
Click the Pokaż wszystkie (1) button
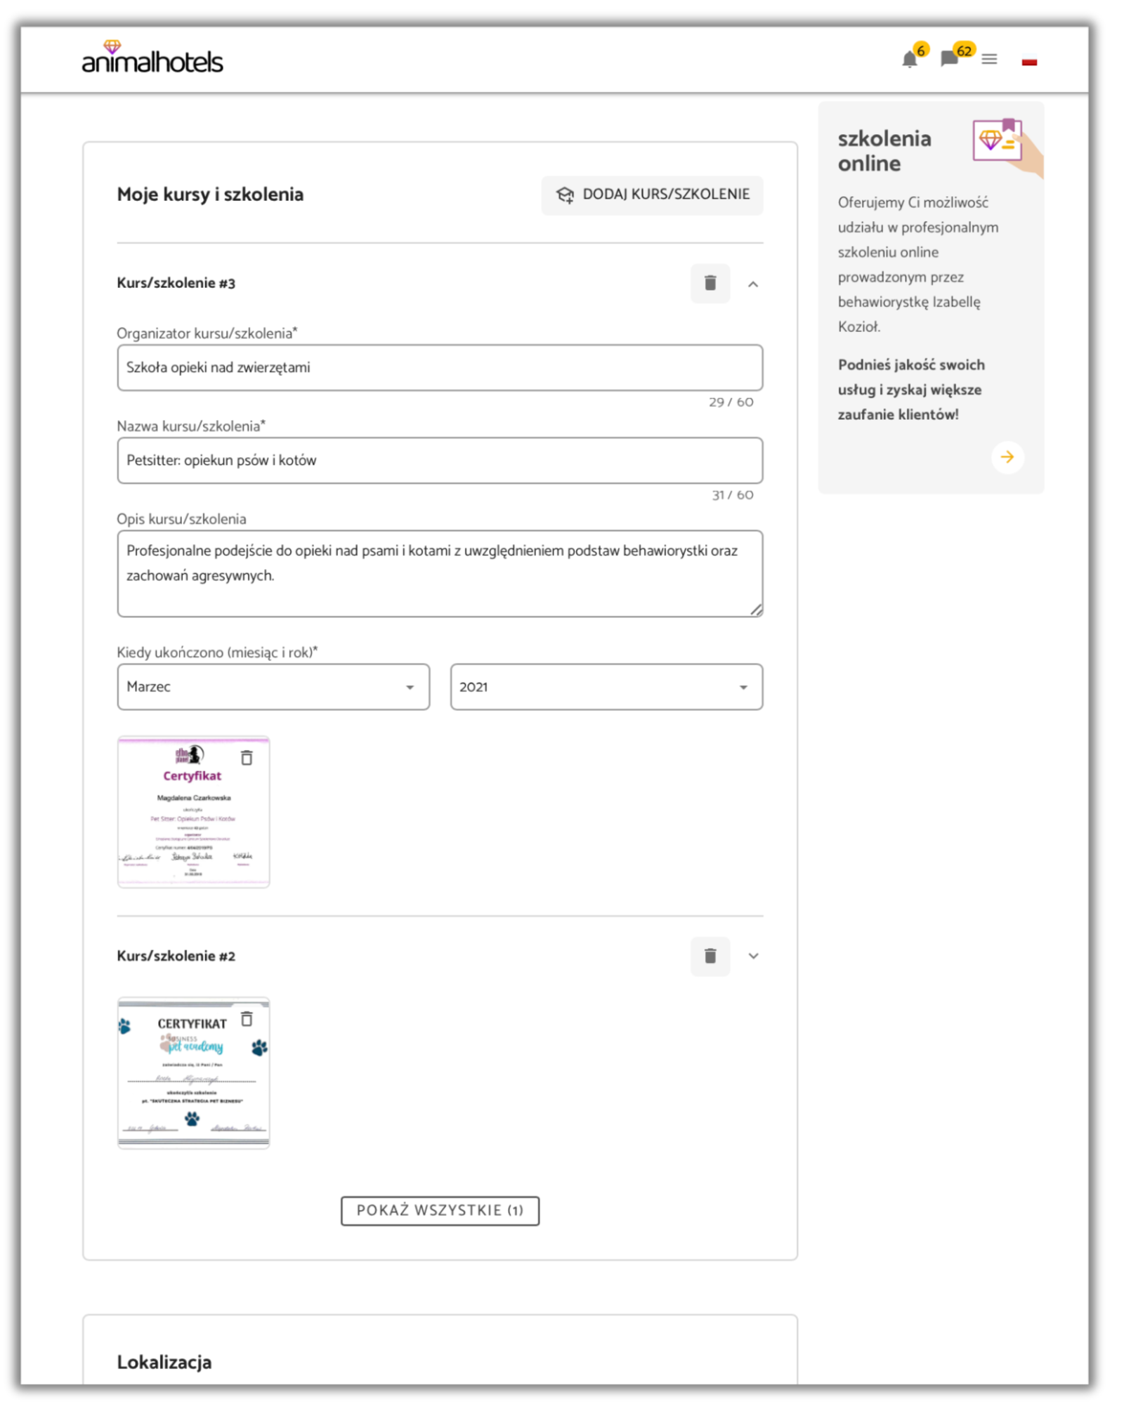(x=440, y=1211)
